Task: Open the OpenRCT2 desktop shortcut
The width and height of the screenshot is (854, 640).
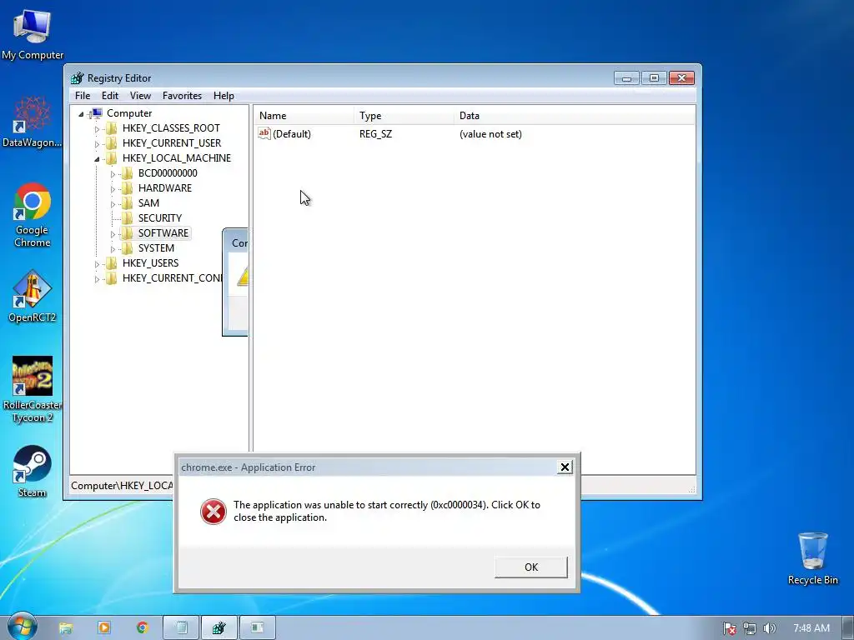Action: pos(33,297)
